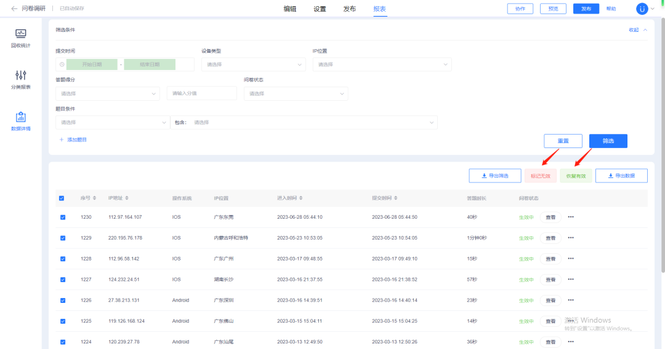Viewport: 665px width, 349px height.
Task: Click the back arrow next to 问卷调研
Action: 14,9
